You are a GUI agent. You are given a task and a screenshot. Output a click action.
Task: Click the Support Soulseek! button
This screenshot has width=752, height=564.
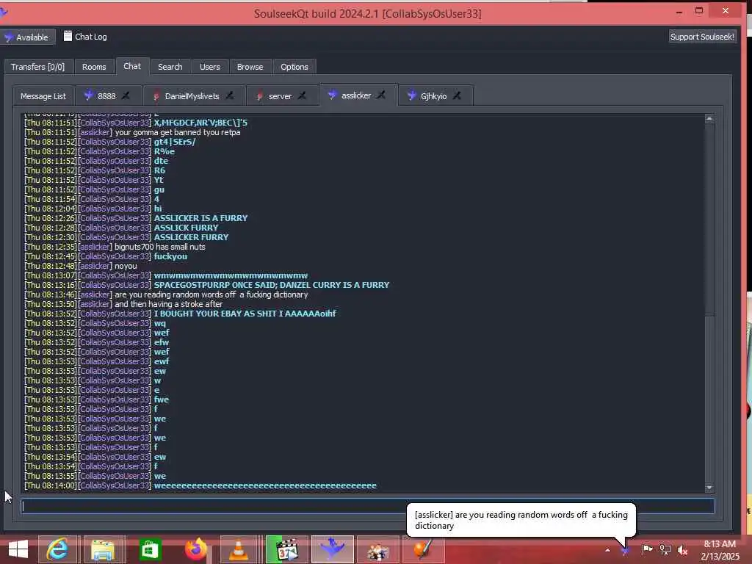click(x=702, y=37)
